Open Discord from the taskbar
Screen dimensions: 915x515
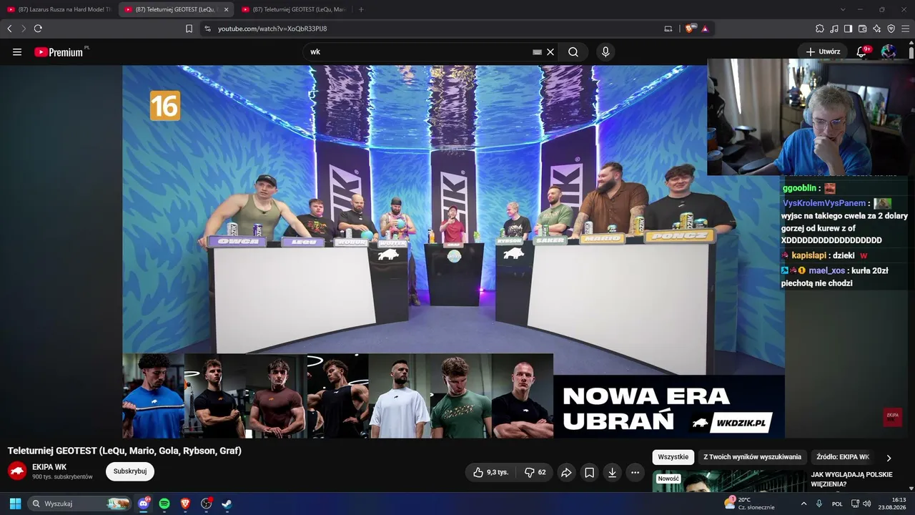144,504
